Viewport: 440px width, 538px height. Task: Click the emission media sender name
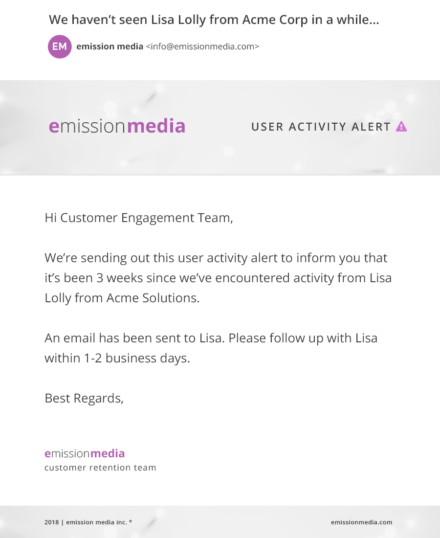tap(110, 46)
